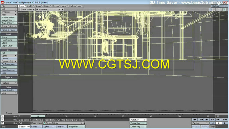This screenshot has height=129, width=229.
Task: Open the Dynamic Obj dropdown
Action: (x=9, y=61)
